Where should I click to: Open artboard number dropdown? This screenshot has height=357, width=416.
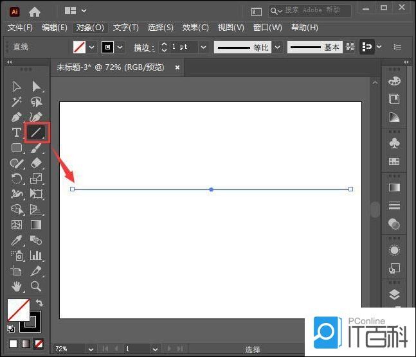(x=155, y=349)
